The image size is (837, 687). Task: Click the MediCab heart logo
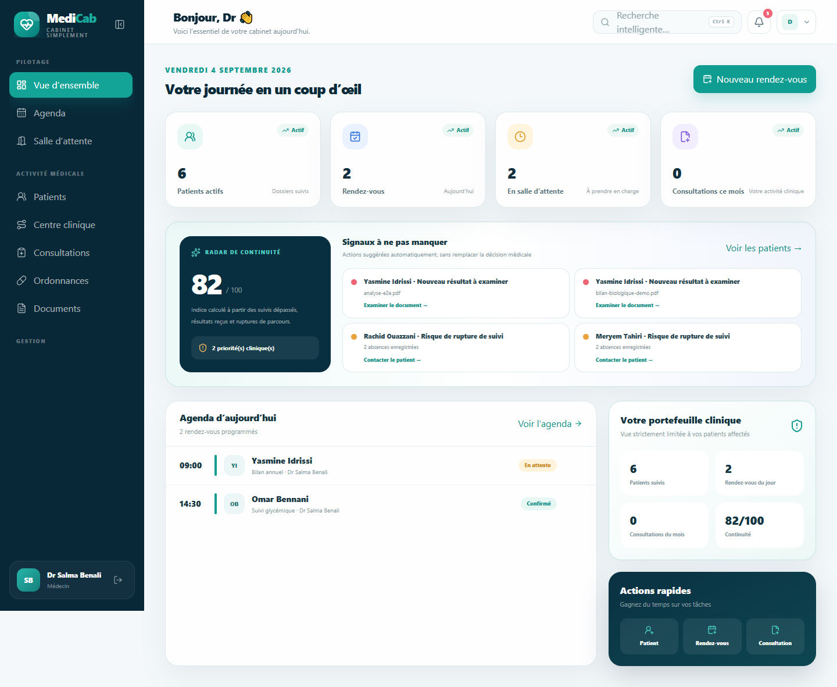(x=27, y=24)
